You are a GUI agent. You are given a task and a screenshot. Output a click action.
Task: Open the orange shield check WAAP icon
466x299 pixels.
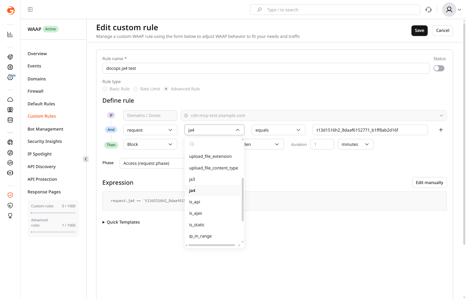pyautogui.click(x=10, y=195)
